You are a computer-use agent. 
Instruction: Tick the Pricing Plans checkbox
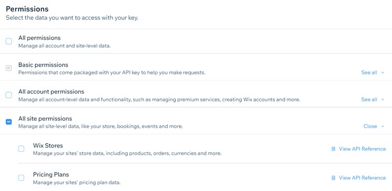point(21,178)
